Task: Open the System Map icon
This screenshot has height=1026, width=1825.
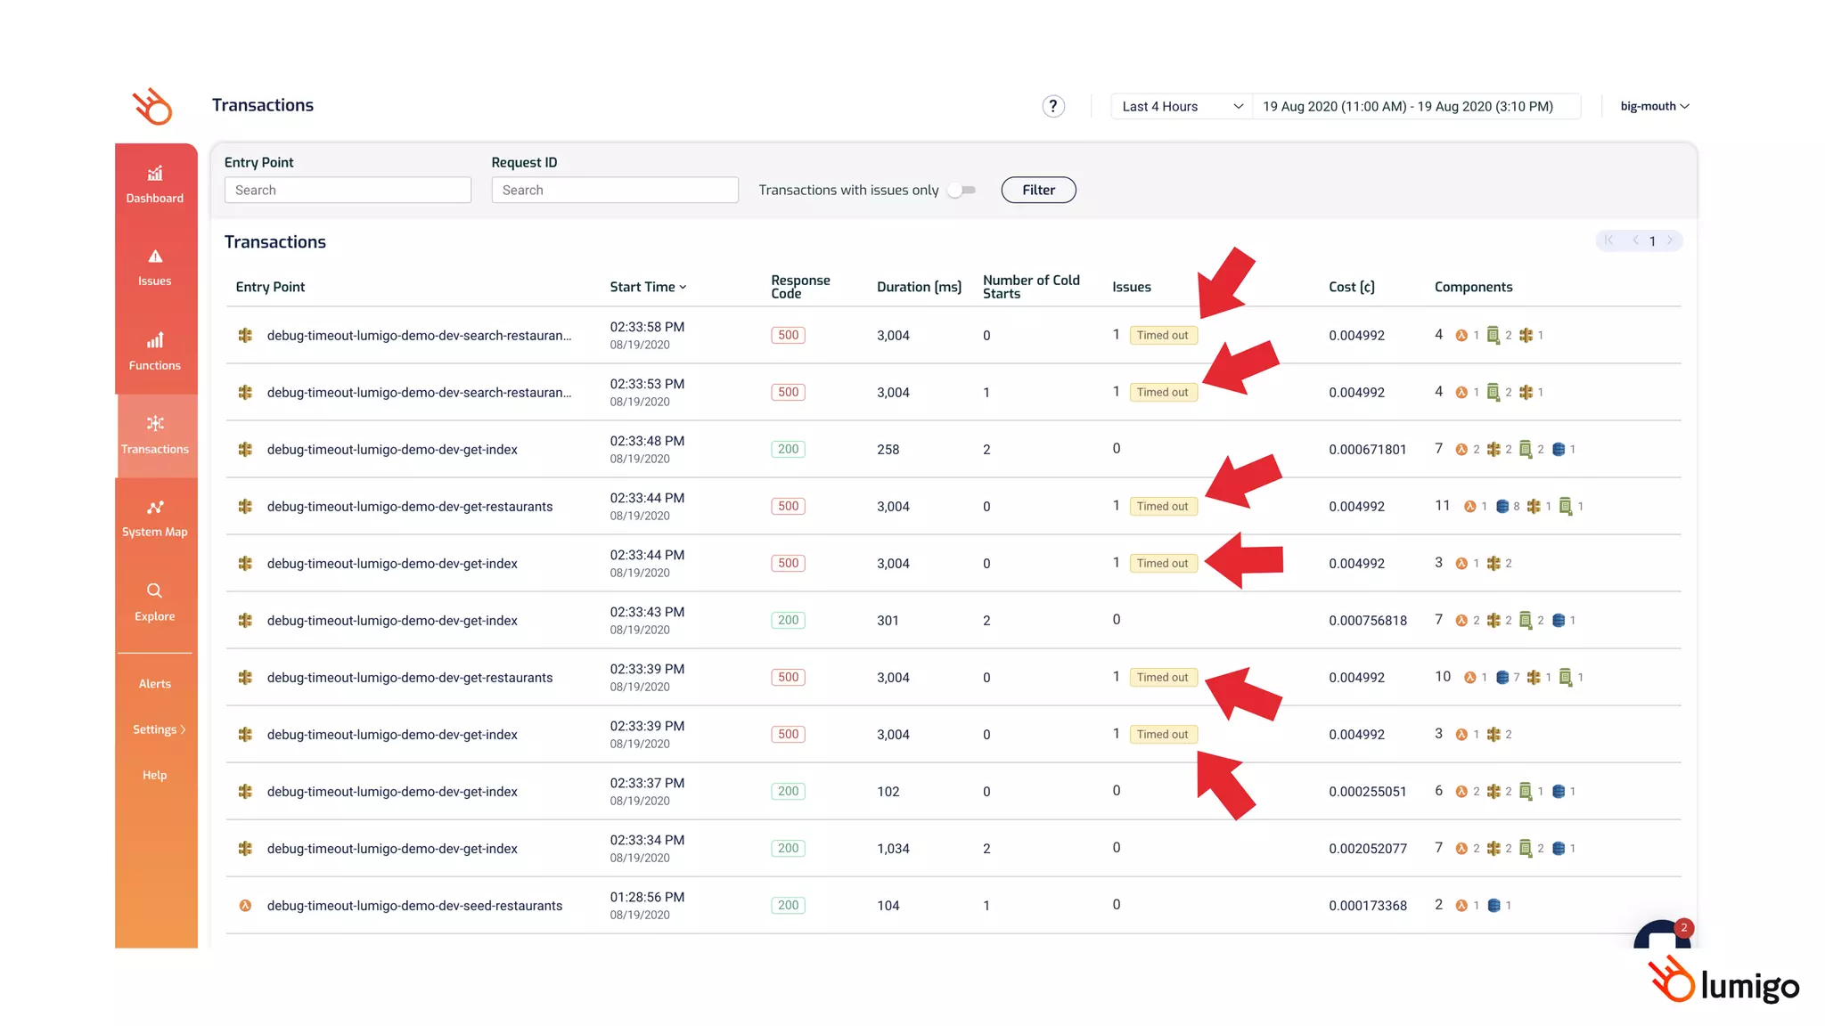Action: click(155, 508)
